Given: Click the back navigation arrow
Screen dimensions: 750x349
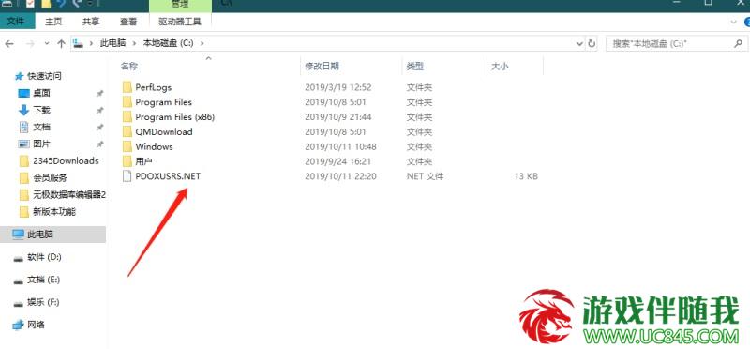Looking at the screenshot, I should click(9, 43).
